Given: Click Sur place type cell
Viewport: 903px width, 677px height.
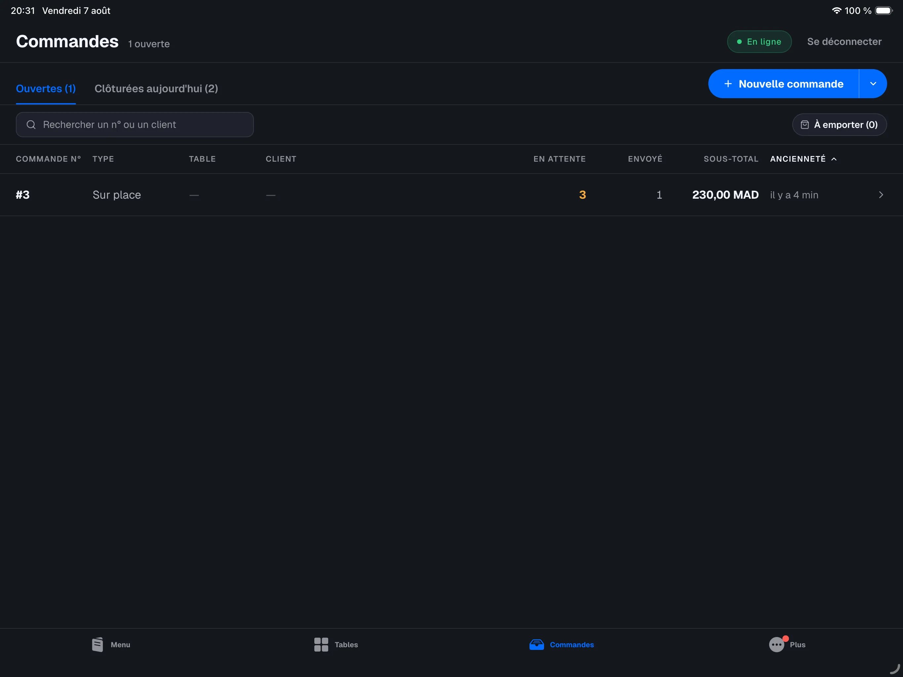Looking at the screenshot, I should [117, 195].
